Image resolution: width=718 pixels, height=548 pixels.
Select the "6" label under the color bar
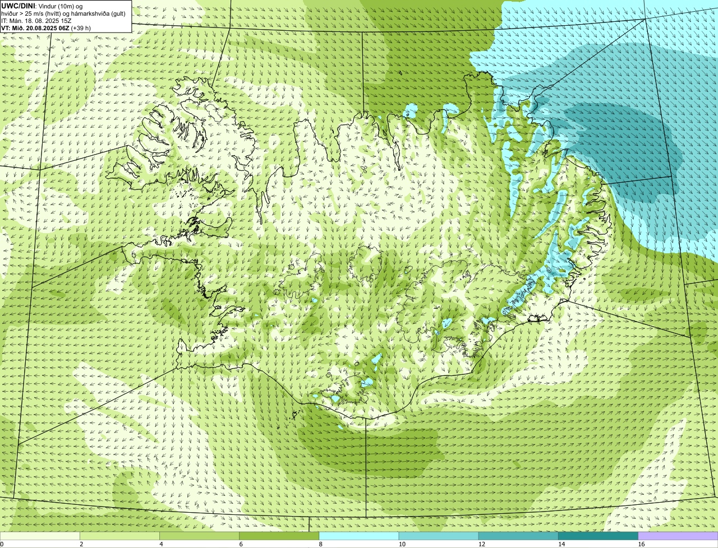[241, 544]
